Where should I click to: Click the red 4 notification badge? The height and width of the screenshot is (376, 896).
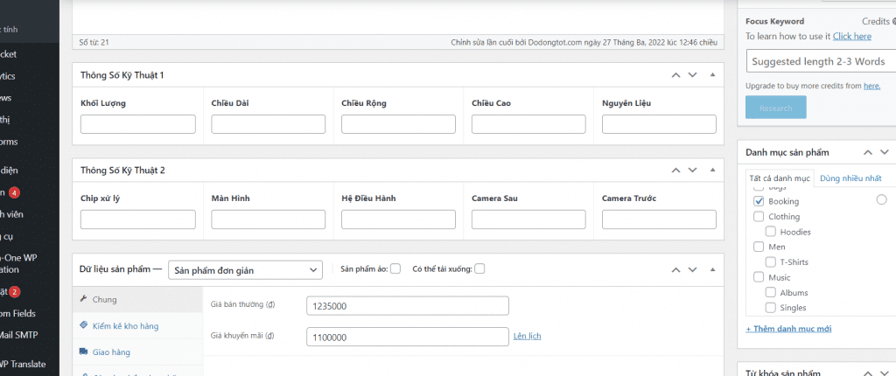[x=14, y=192]
